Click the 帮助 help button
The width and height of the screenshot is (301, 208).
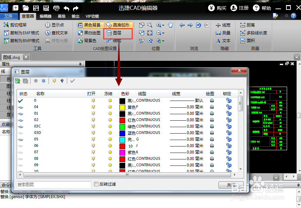point(262,8)
